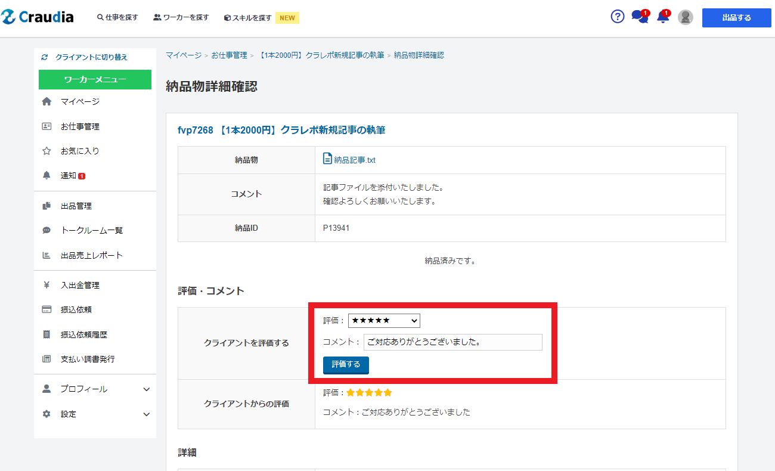Click the コメント text input field

point(452,342)
